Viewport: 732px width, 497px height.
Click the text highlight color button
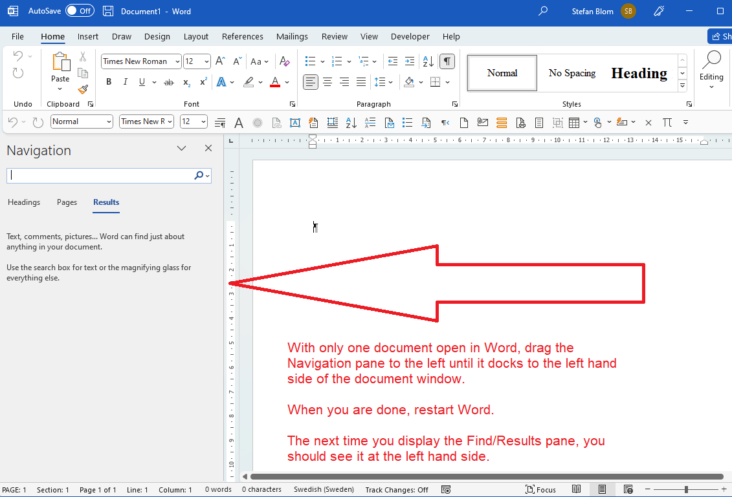pyautogui.click(x=249, y=82)
